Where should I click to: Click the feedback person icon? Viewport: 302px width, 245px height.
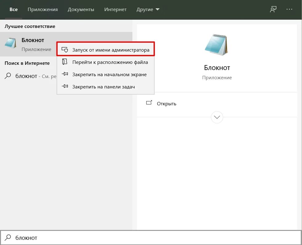click(273, 9)
